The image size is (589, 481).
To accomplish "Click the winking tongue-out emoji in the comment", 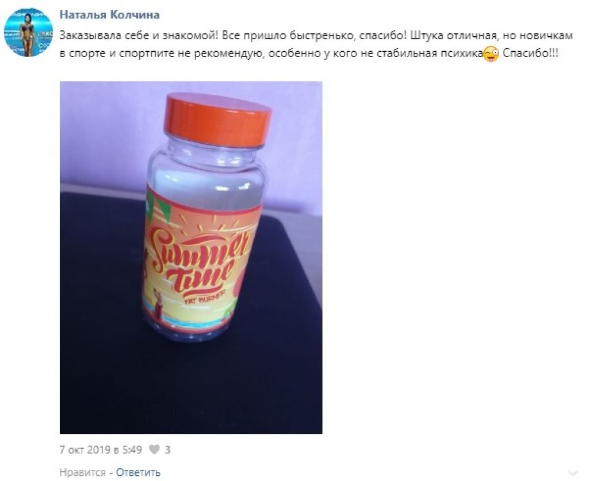I will tap(491, 54).
